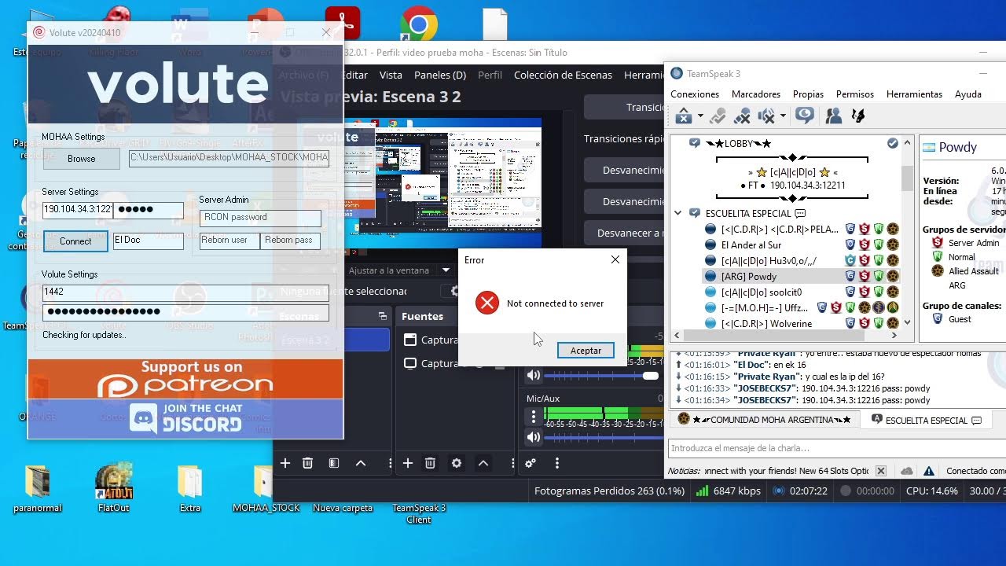
Task: Click the TeamSpeak cloud sync status icon
Action: [907, 471]
